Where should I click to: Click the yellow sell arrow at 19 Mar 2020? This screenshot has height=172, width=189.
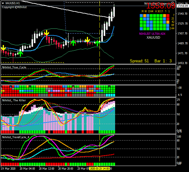tap(3, 48)
